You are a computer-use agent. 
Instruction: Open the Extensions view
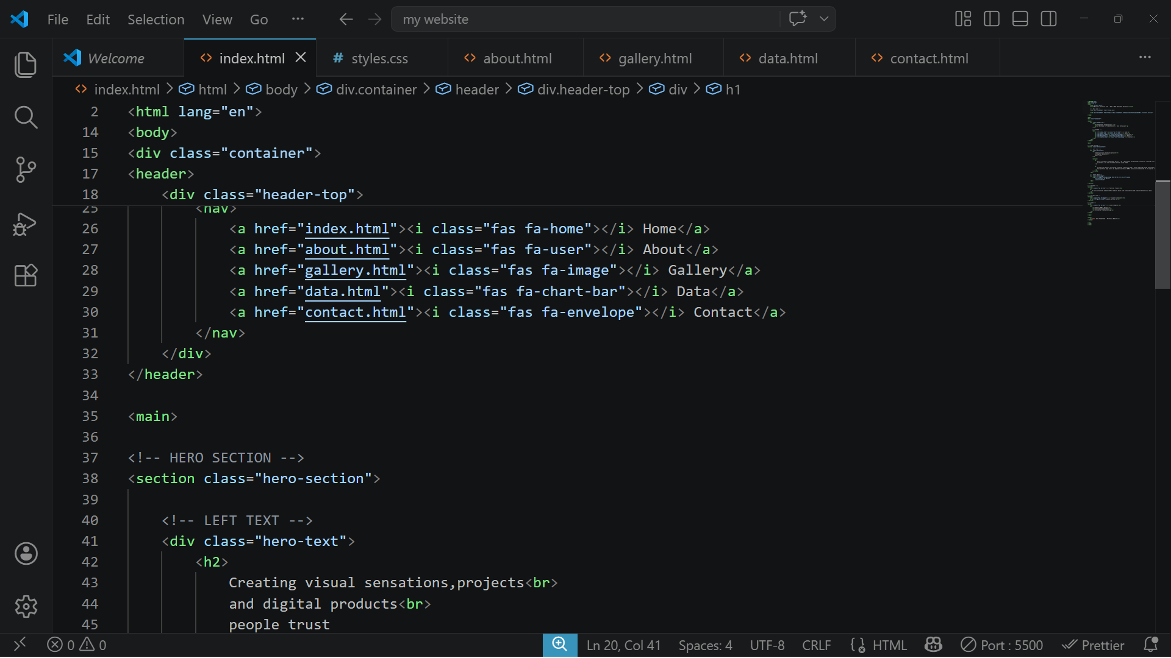click(25, 276)
